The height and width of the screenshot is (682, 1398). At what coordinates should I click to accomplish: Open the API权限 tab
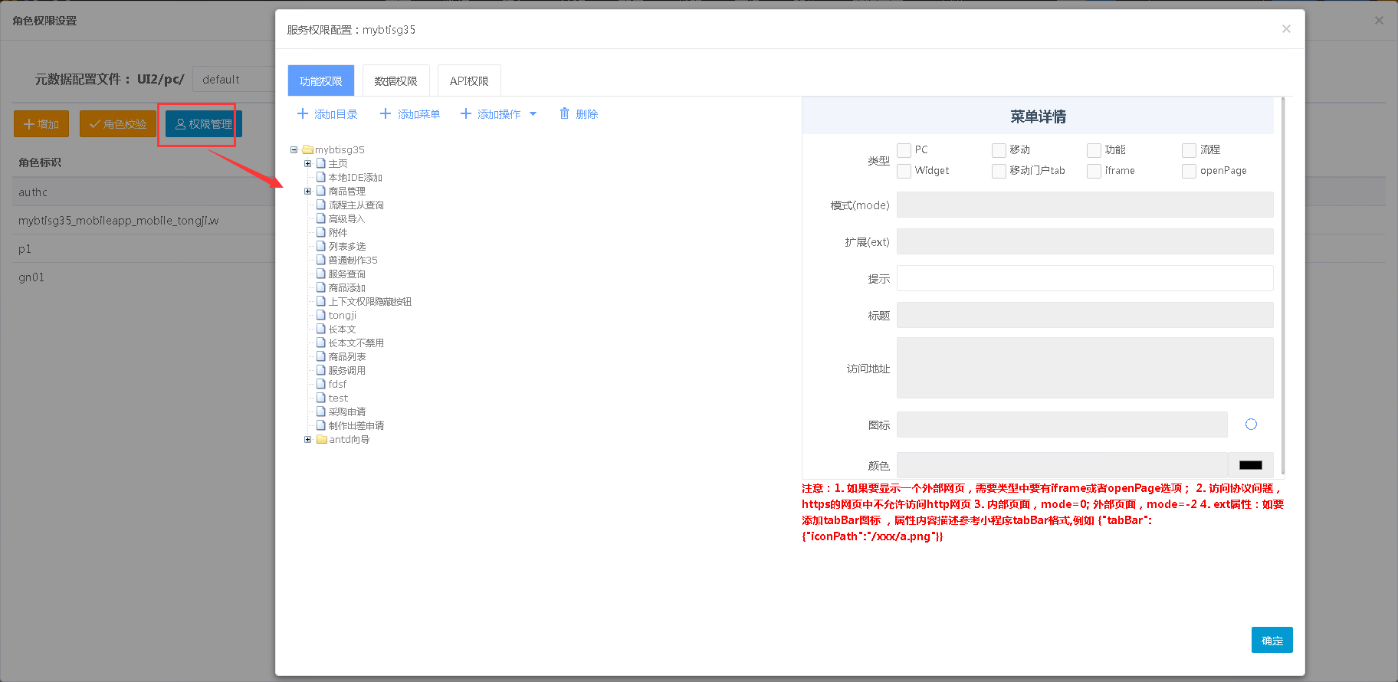pos(469,81)
